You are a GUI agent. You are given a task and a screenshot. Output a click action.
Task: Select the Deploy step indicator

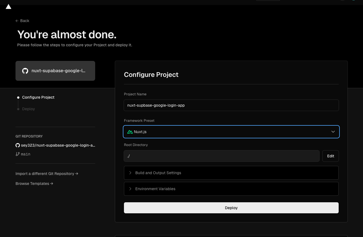[28, 109]
